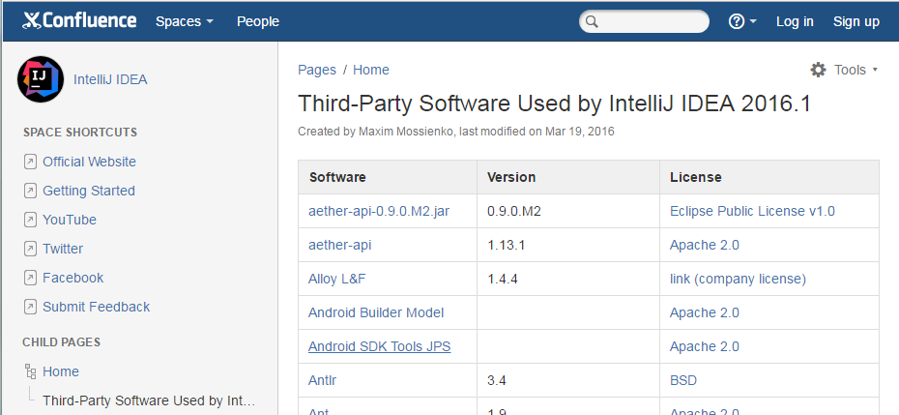This screenshot has width=899, height=415.
Task: Open Apache 2.0 license for aether-api
Action: tap(705, 245)
